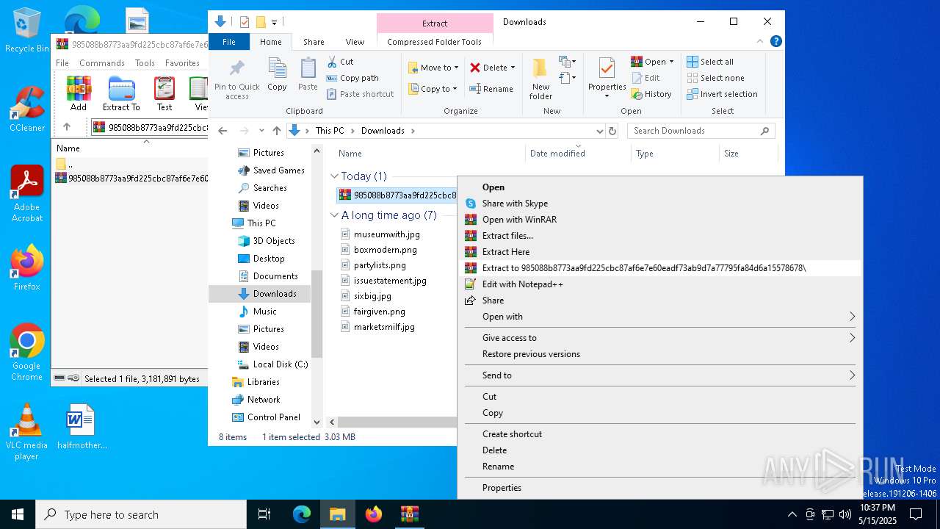Image resolution: width=940 pixels, height=529 pixels.
Task: Click the Search Downloads field
Action: coord(701,131)
